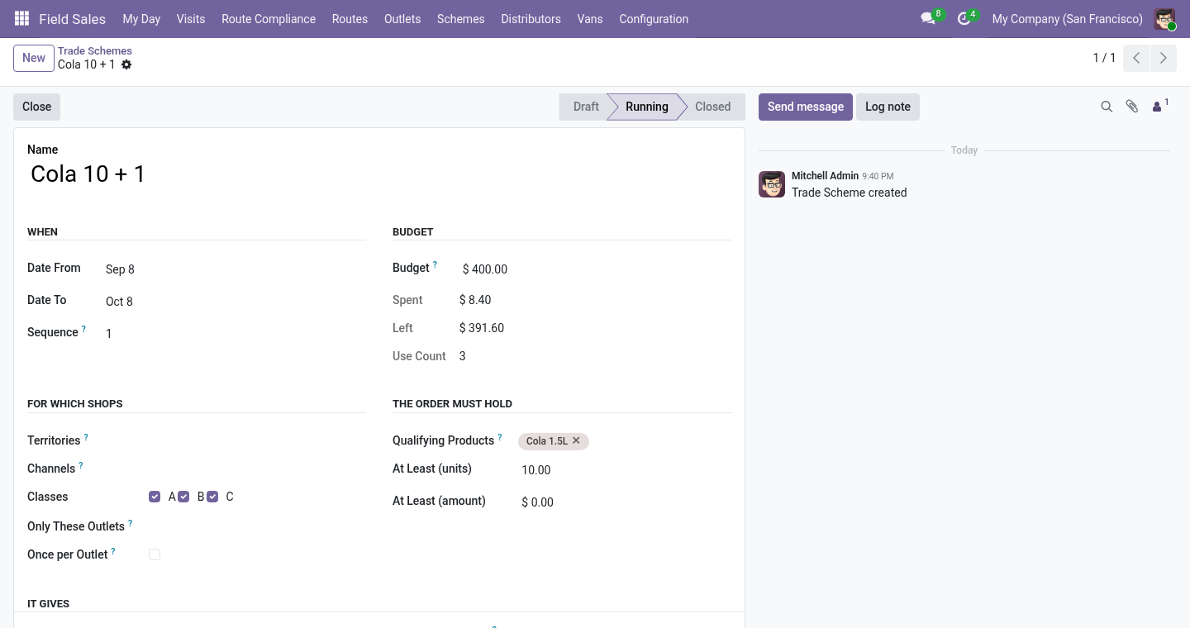Show followers list icon
This screenshot has height=628, width=1190.
tap(1160, 106)
